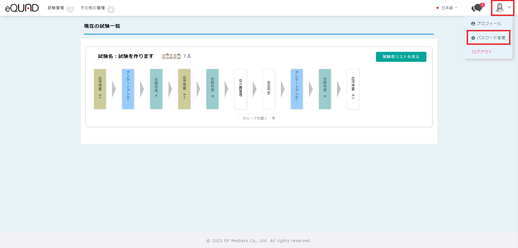Select the 日誌作成 A step card
518x248 pixels.
pos(156,89)
